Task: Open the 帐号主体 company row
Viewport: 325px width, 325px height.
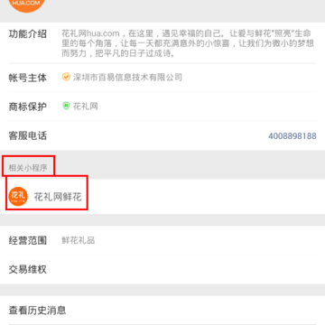Action: pos(162,78)
